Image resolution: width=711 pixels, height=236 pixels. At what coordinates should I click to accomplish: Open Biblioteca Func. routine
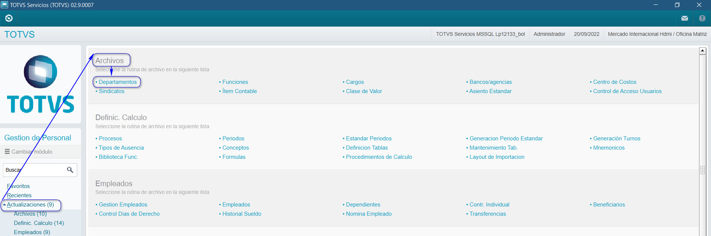(118, 157)
